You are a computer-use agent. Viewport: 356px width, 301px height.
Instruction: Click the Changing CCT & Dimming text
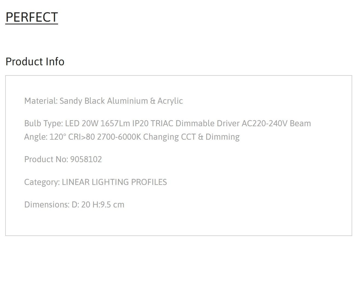[x=191, y=137]
